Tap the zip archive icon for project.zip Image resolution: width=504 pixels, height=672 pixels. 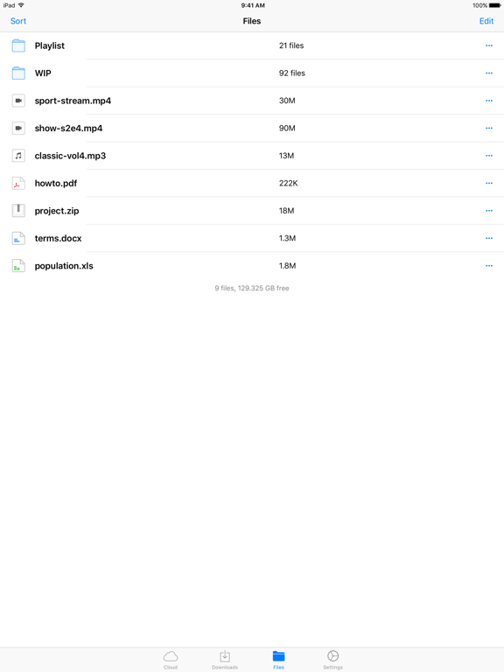pos(18,211)
